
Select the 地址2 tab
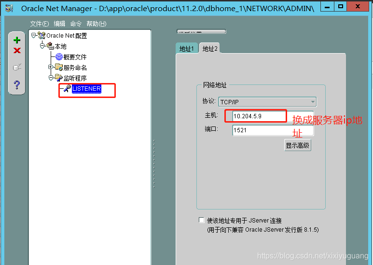(x=209, y=49)
